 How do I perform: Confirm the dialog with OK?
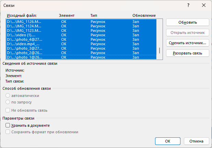[x=167, y=141]
